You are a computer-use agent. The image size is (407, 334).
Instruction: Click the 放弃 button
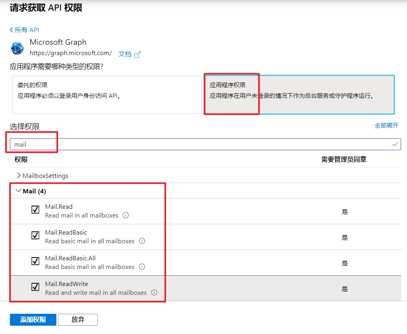click(78, 319)
